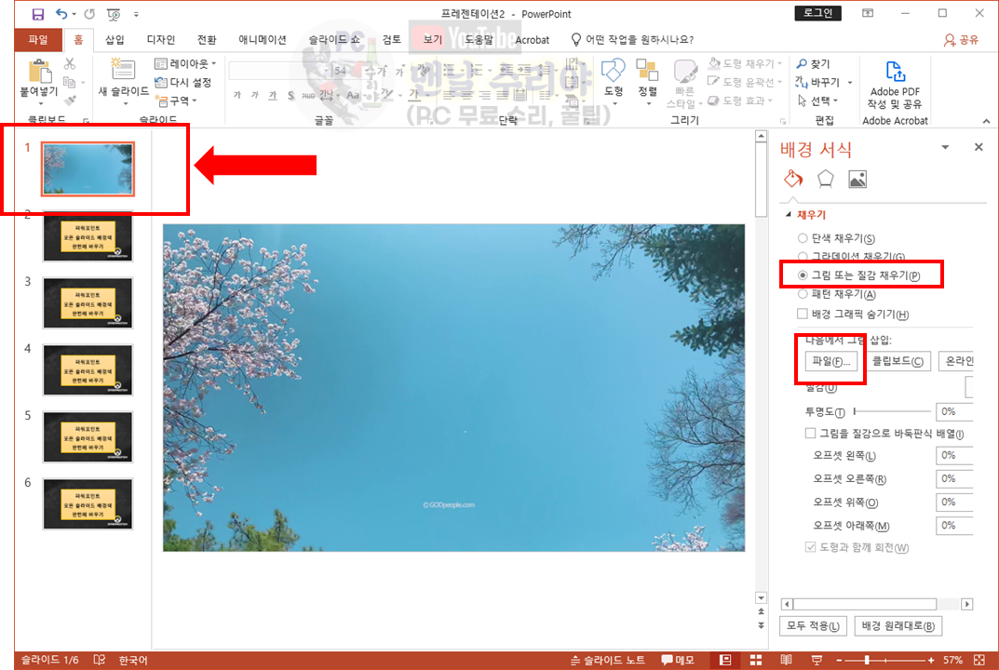Switch to the 애니메이션 tab

[x=263, y=39]
